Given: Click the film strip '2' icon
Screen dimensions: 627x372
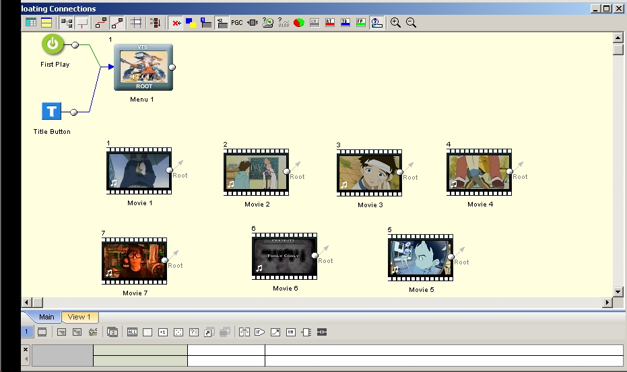Looking at the screenshot, I should tap(112, 332).
